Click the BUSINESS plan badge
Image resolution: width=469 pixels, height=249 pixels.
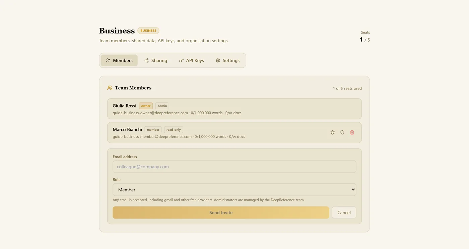[148, 30]
